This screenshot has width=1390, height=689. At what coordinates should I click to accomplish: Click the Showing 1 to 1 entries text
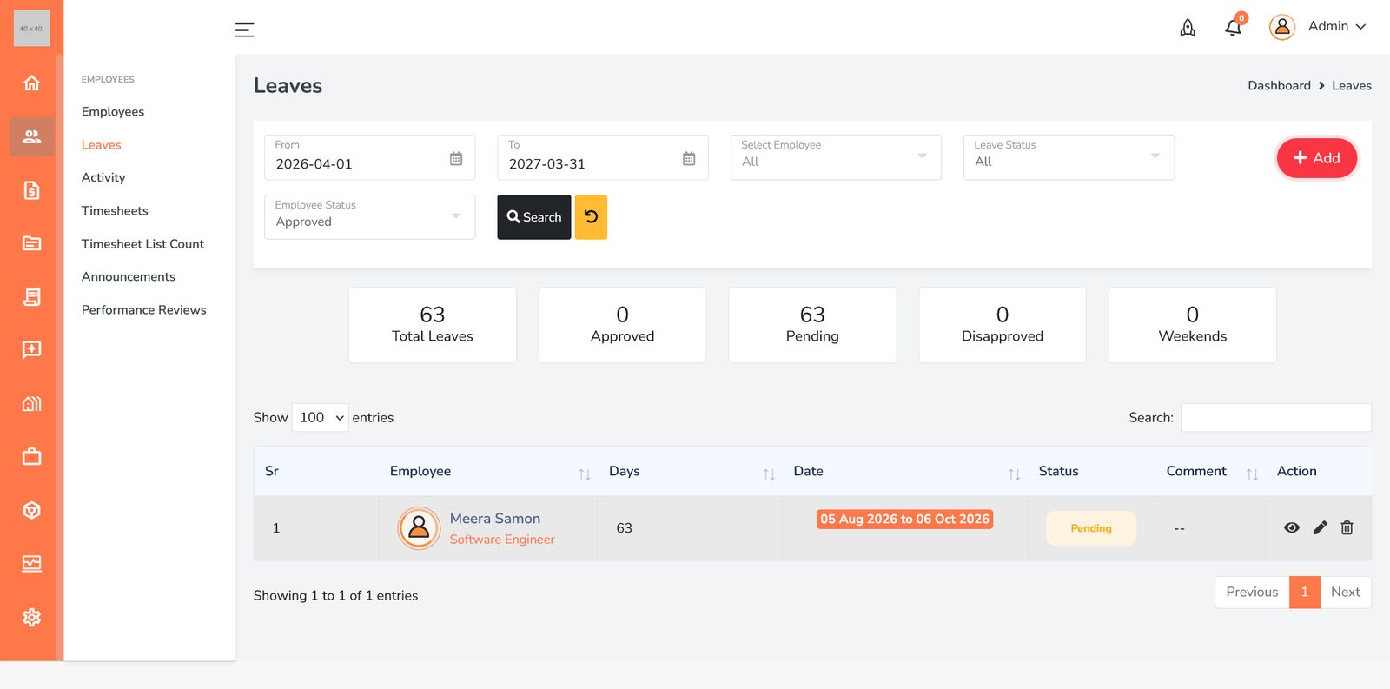pyautogui.click(x=335, y=596)
